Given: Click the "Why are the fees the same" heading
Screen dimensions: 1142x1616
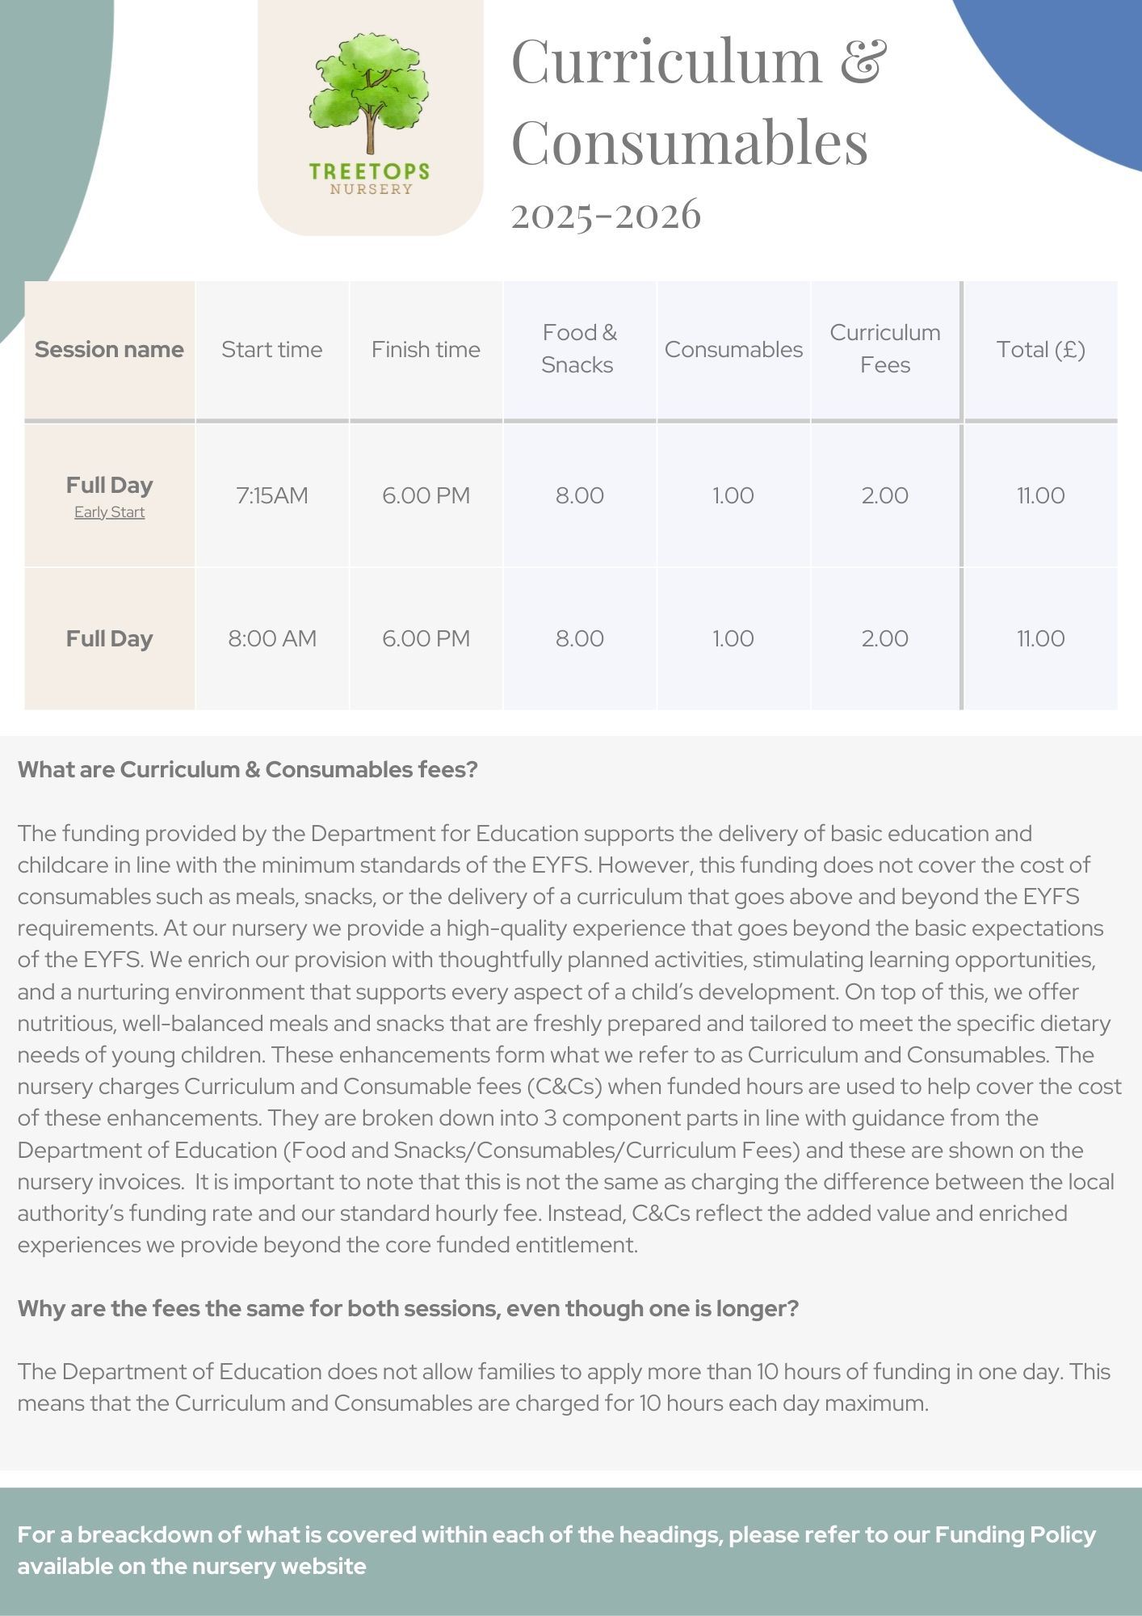Looking at the screenshot, I should 408,1308.
